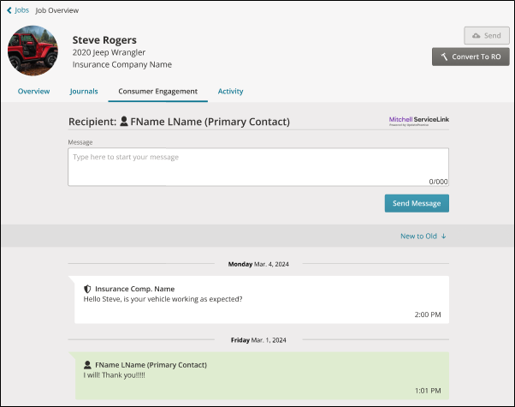Click the recipient person icon
This screenshot has height=407, width=515.
(x=124, y=121)
